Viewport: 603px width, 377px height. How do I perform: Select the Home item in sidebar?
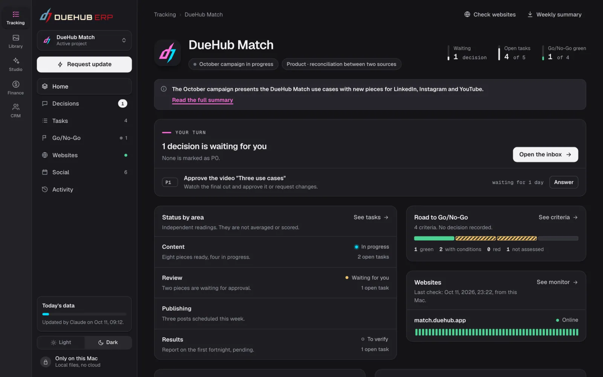coord(84,86)
